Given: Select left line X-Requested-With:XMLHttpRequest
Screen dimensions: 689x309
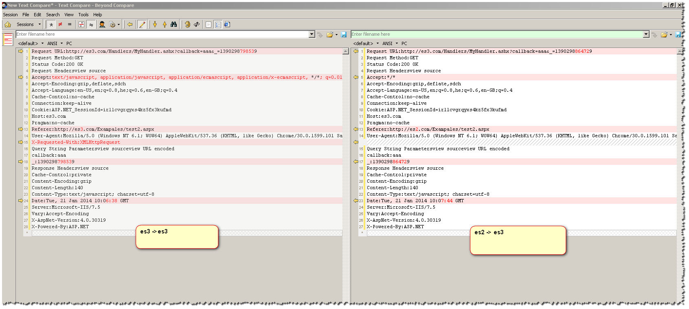Looking at the screenshot, I should 76,142.
